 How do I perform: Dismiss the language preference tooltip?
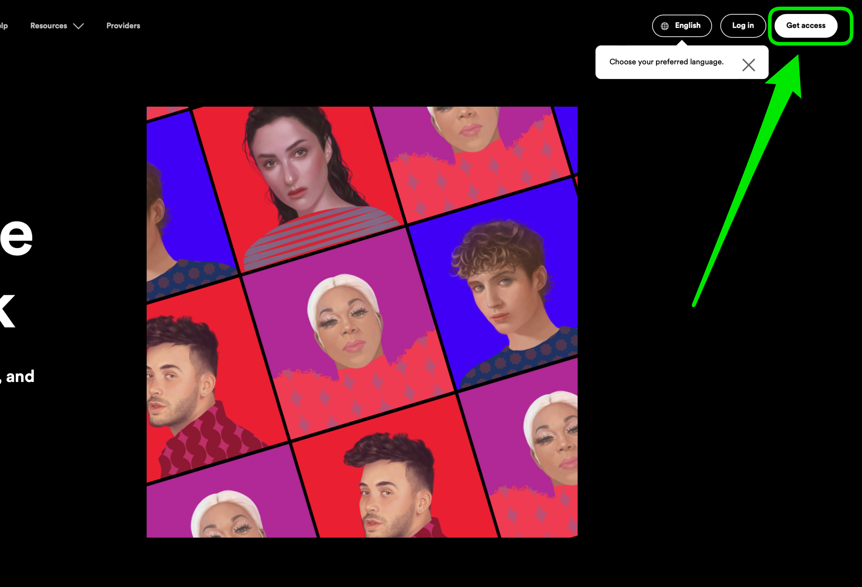point(749,64)
